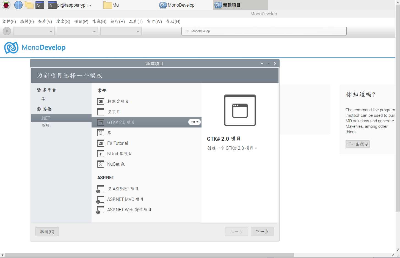Maximize the 新建项目 dialog with chevron up
This screenshot has width=400, height=258.
(x=269, y=63)
